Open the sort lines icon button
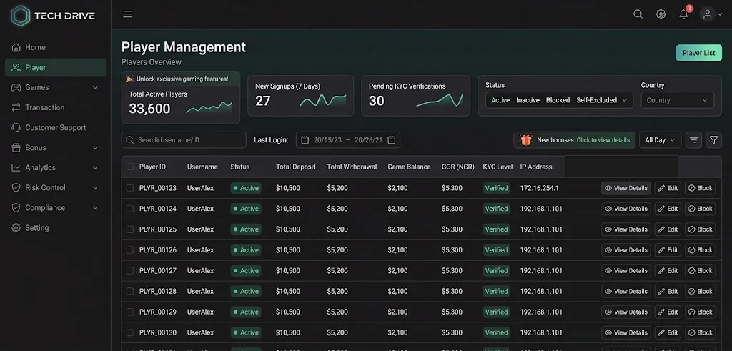This screenshot has width=732, height=351. tap(693, 140)
